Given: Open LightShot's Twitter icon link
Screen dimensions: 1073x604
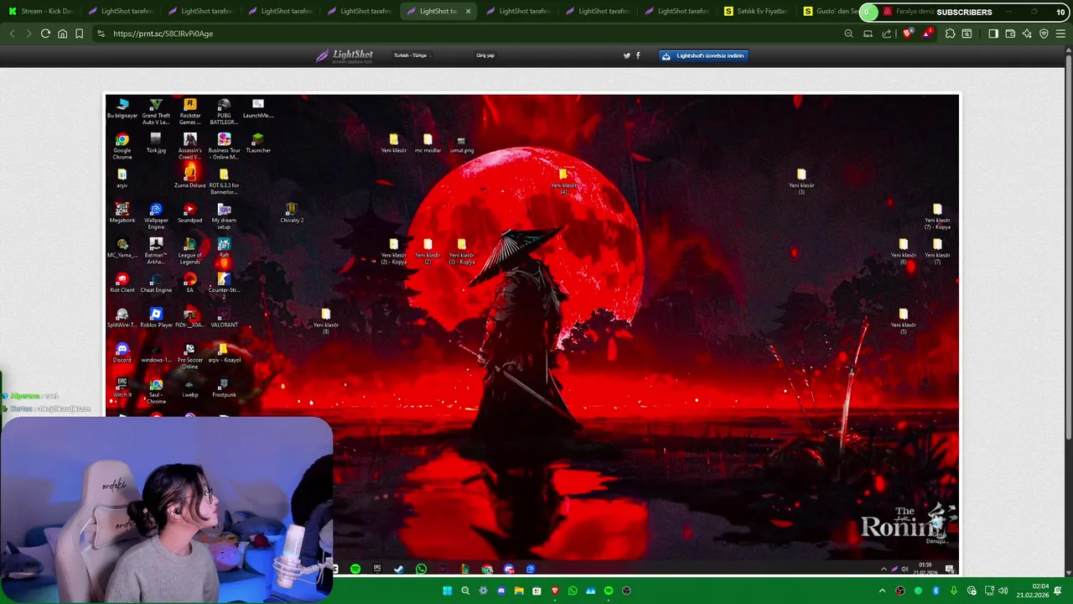Looking at the screenshot, I should [x=626, y=55].
